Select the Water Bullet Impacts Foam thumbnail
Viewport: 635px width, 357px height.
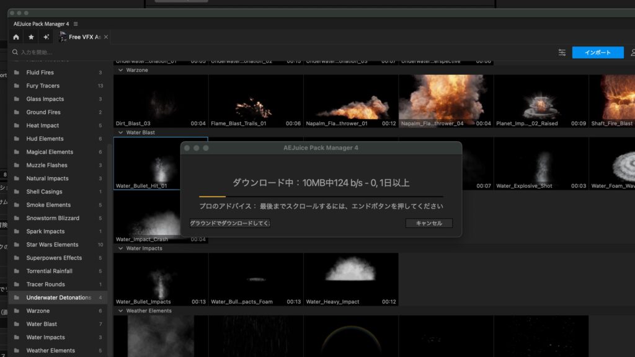[256, 280]
